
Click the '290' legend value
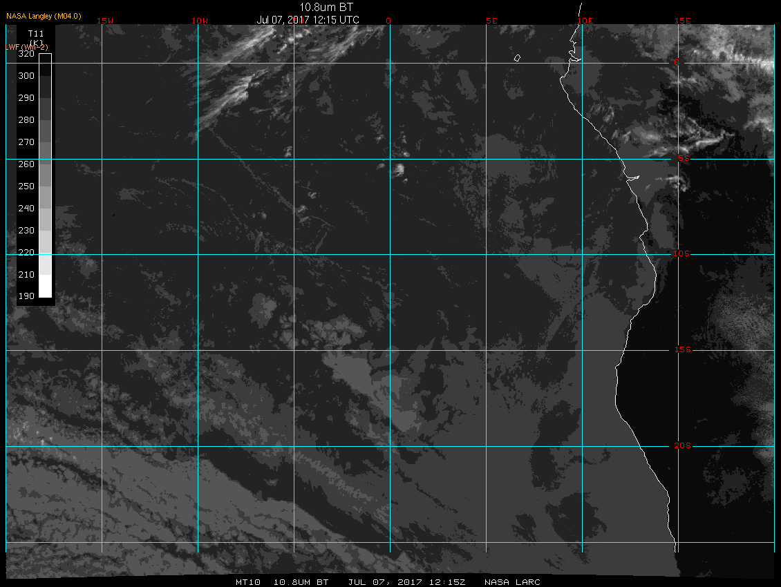[x=26, y=97]
